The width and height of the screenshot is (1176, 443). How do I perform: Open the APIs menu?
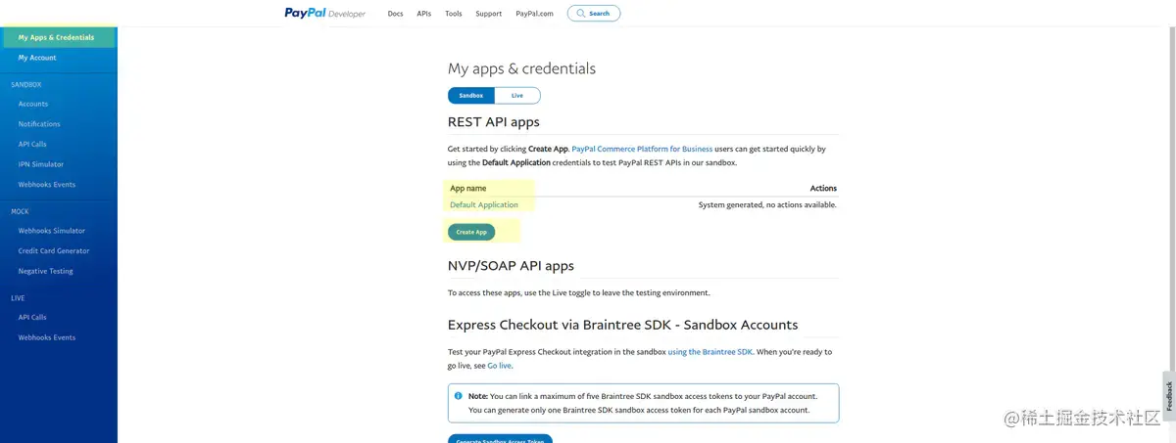(423, 14)
